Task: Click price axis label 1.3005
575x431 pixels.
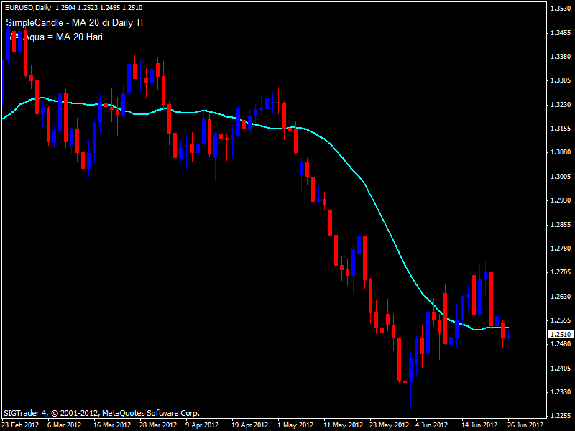Action: [561, 177]
